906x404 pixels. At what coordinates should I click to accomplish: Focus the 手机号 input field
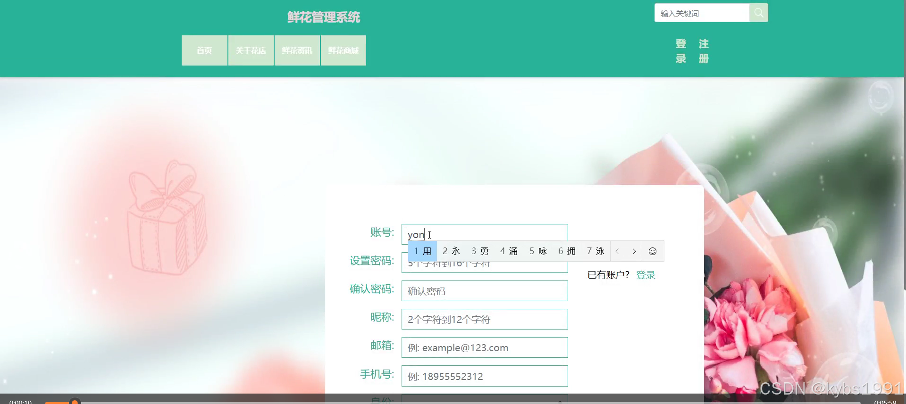[x=485, y=376]
